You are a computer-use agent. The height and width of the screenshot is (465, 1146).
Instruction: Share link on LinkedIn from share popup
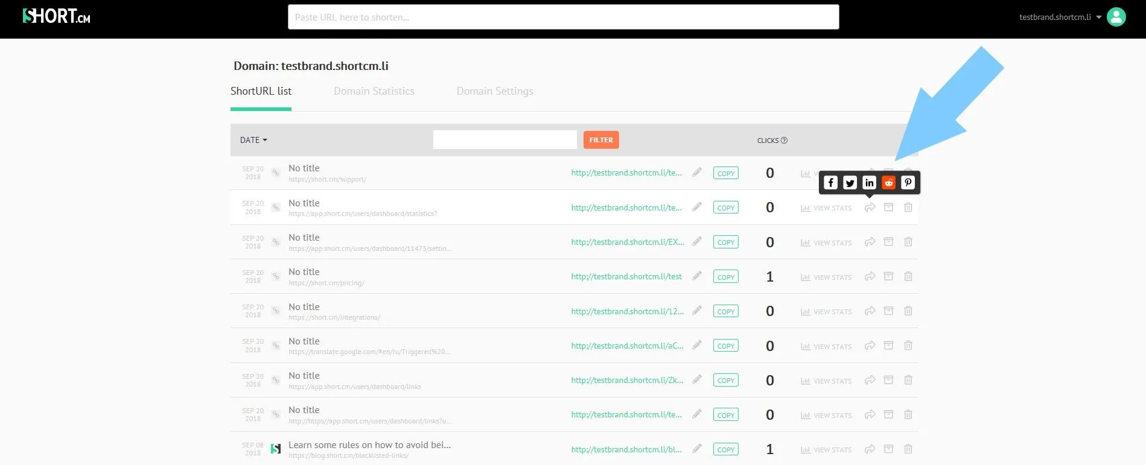coord(869,183)
